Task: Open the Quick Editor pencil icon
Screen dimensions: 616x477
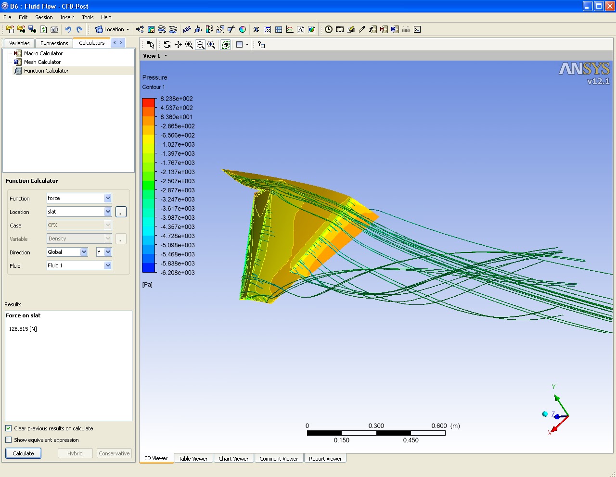Action: click(x=351, y=29)
